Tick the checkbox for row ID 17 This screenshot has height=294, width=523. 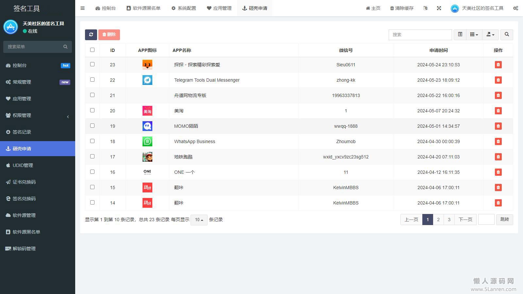(x=92, y=156)
